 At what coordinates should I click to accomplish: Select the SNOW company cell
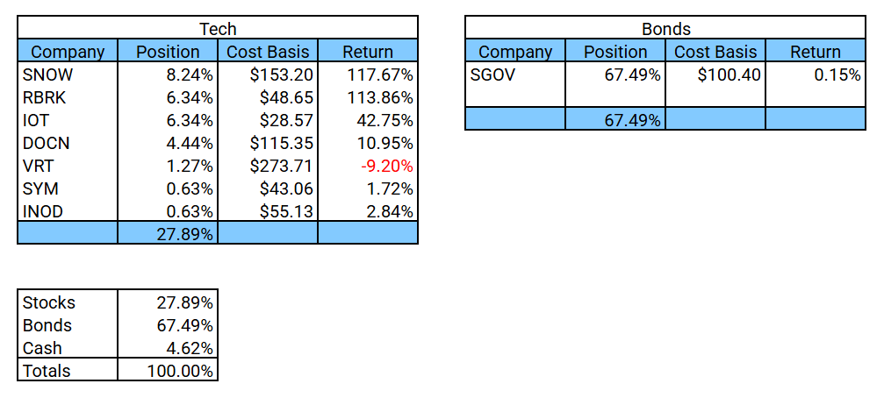tap(67, 75)
